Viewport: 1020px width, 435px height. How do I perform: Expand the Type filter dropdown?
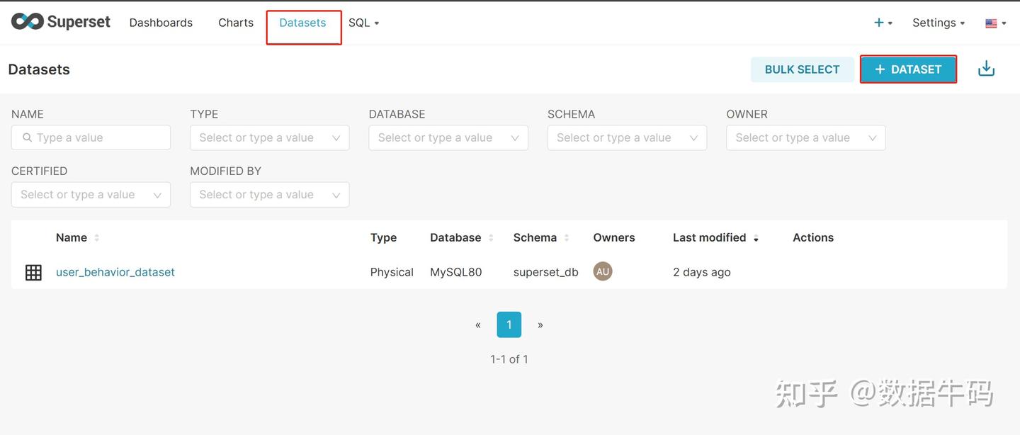(269, 137)
